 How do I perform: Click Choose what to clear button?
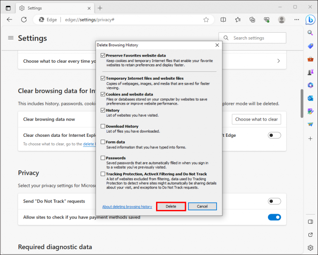[256, 119]
